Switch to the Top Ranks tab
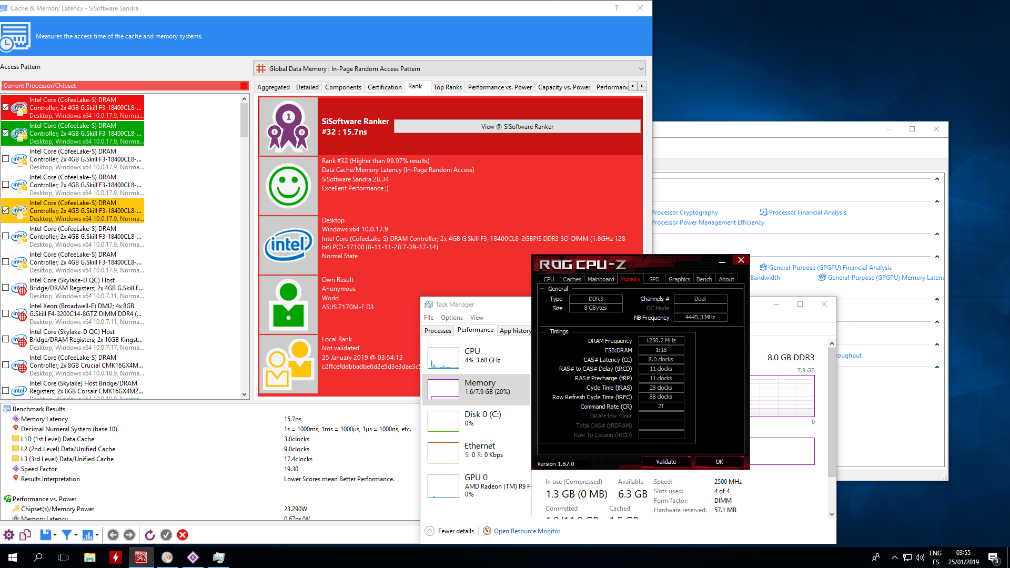 click(x=447, y=87)
